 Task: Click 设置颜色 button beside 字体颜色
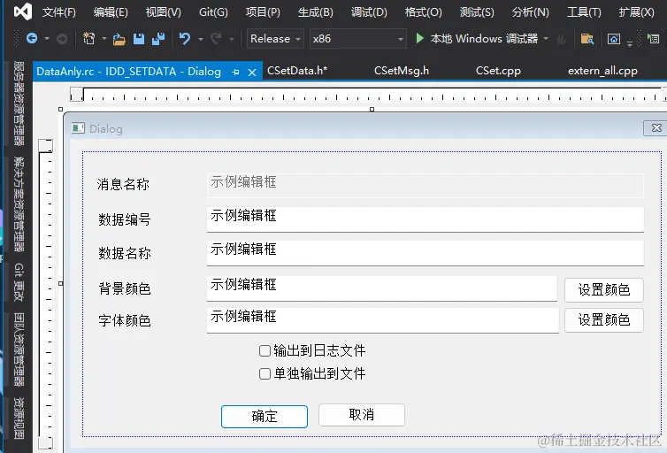coord(604,320)
